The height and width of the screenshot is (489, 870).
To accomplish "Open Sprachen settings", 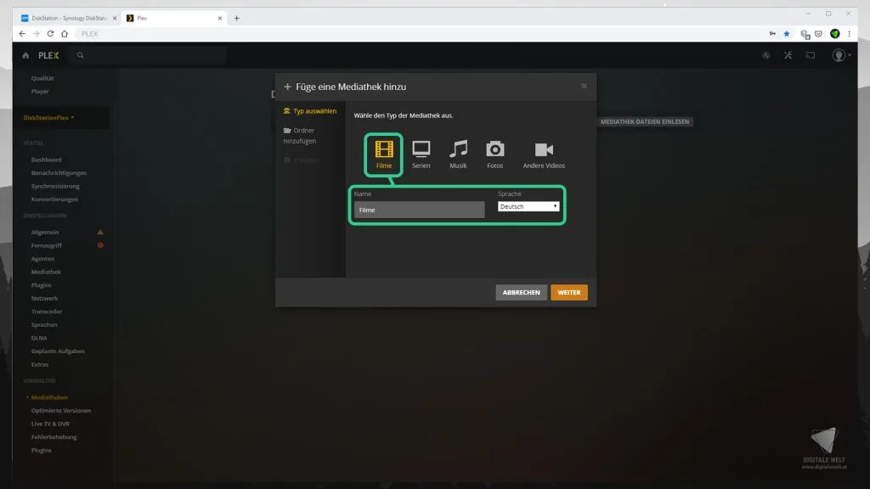I will pos(44,325).
